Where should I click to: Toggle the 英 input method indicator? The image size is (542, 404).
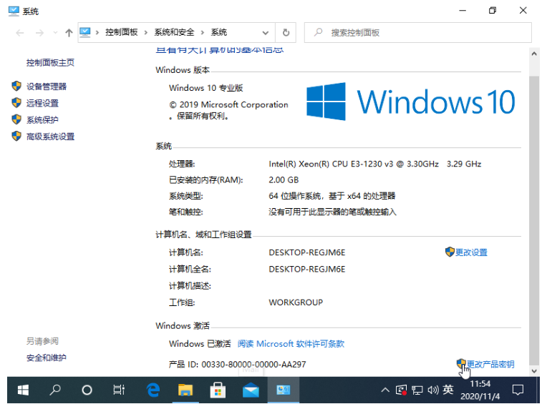[x=448, y=390]
